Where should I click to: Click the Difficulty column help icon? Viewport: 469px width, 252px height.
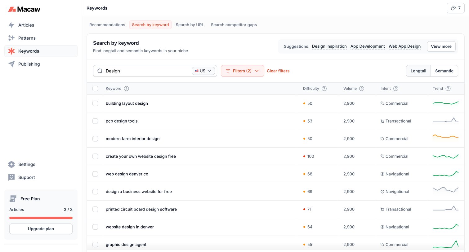(324, 89)
